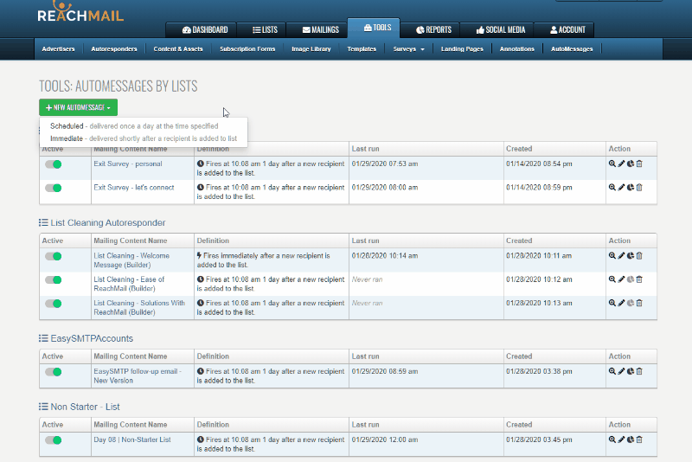Viewport: 692px width, 462px height.
Task: Toggle active switch for List Cleaning - Ease of ReachMail
Action: tap(54, 279)
